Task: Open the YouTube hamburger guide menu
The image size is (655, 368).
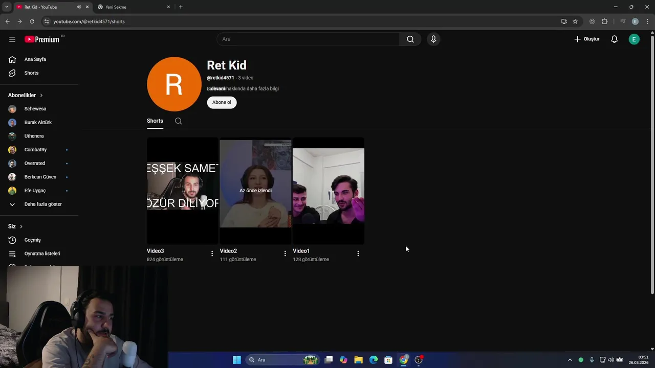Action: point(12,39)
